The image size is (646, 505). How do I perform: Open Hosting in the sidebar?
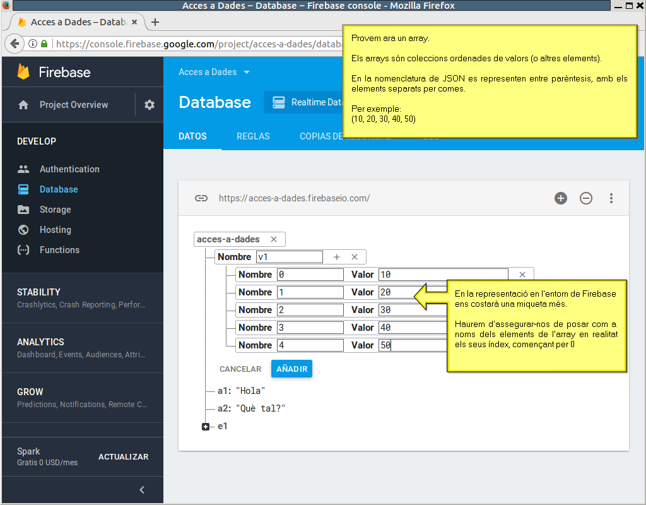(56, 230)
